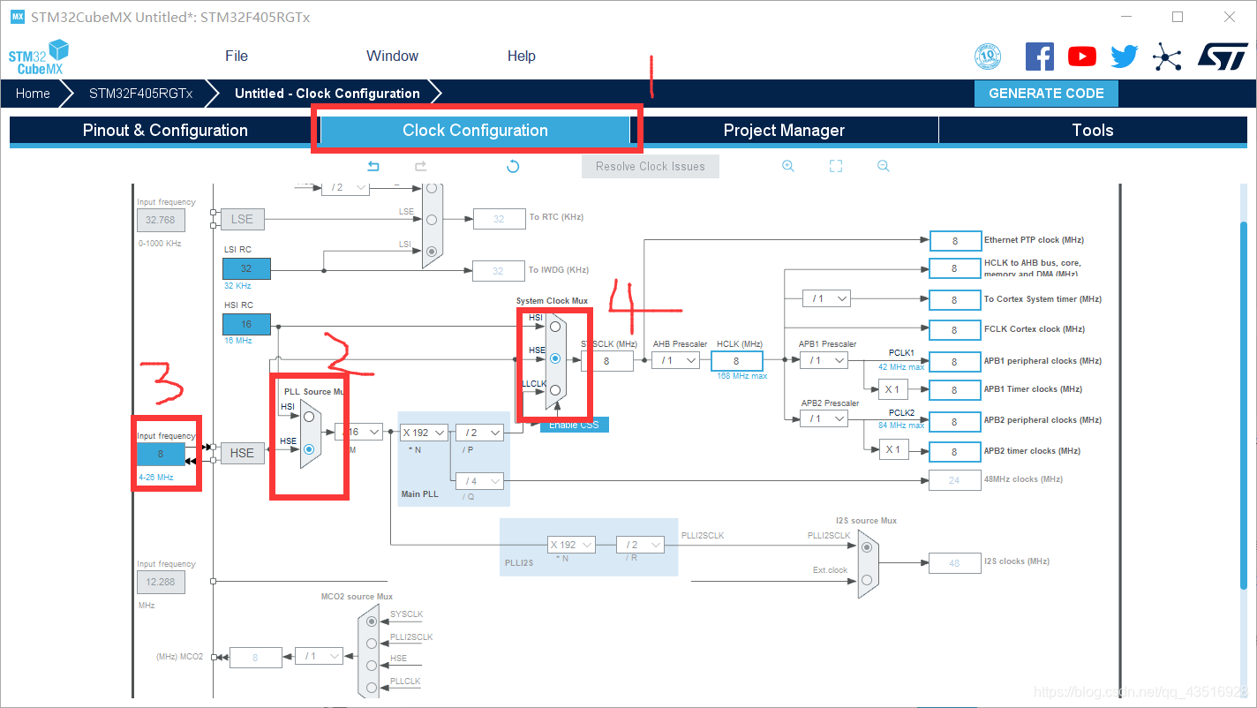Select HSE in the PLL Source Mux

[309, 449]
